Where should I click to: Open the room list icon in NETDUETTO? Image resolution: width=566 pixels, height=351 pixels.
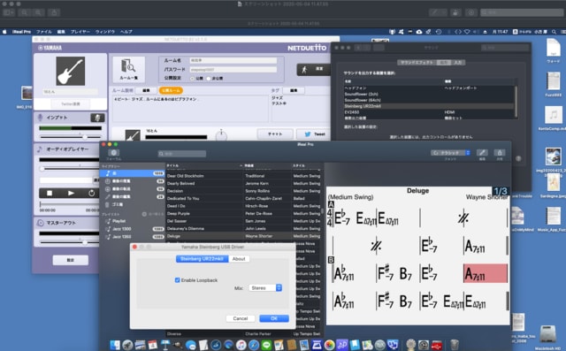click(128, 69)
